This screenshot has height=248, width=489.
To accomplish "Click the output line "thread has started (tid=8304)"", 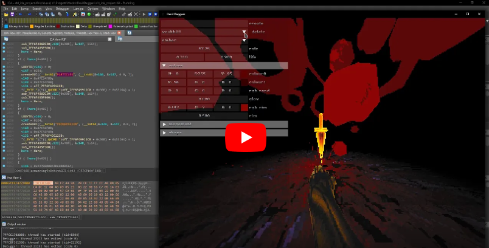I will coord(41,235).
